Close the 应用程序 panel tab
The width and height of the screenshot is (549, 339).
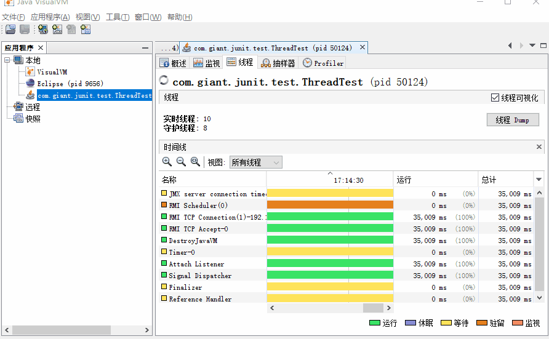pos(41,47)
